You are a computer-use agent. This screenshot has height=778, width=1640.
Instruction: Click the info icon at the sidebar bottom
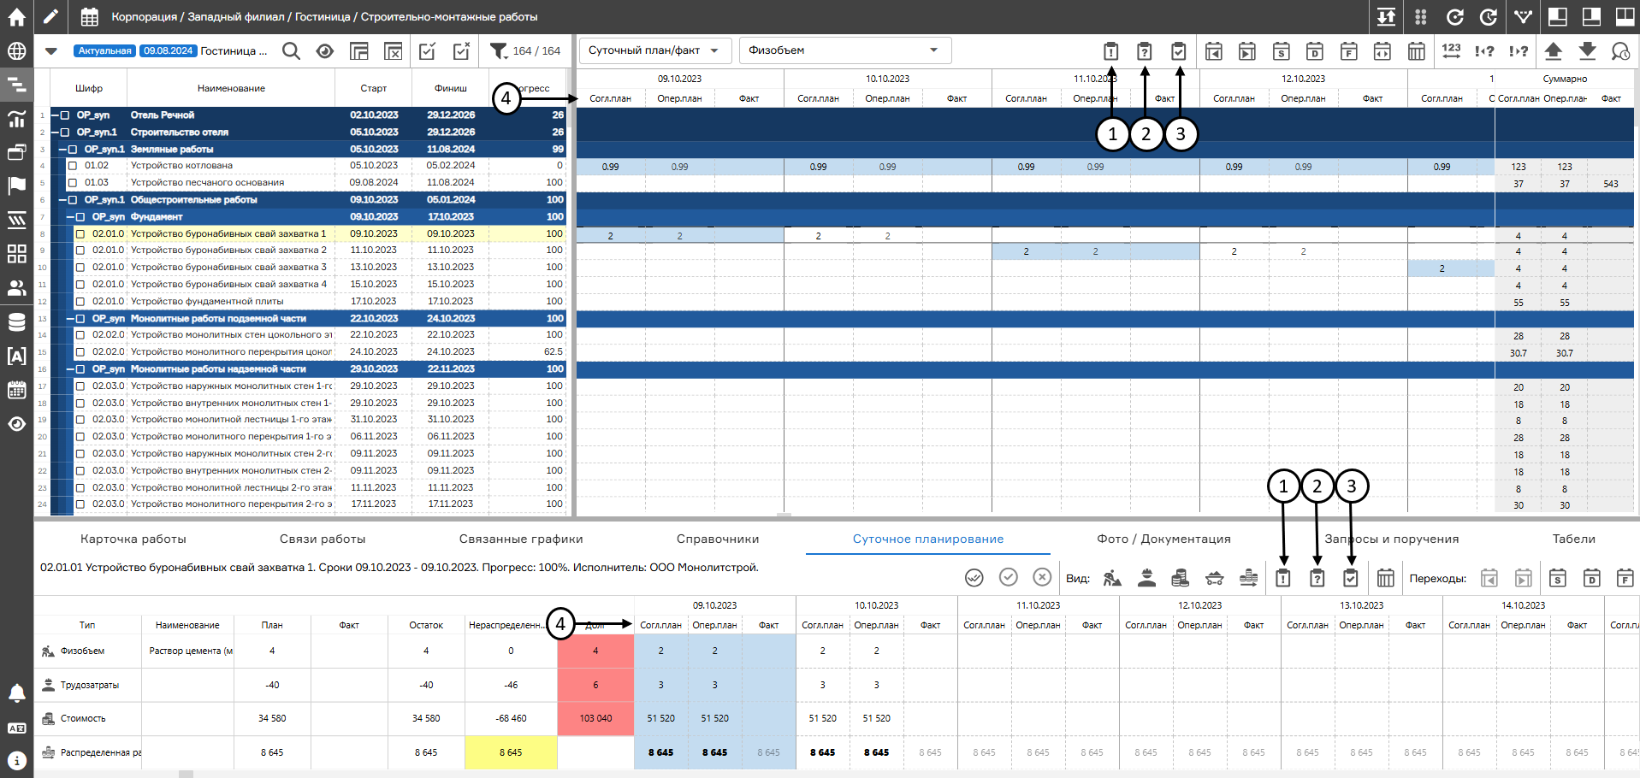click(x=16, y=760)
